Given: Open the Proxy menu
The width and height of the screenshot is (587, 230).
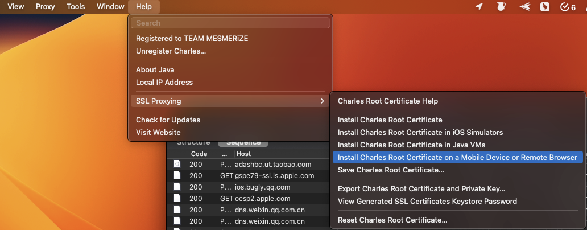Looking at the screenshot, I should [x=46, y=7].
